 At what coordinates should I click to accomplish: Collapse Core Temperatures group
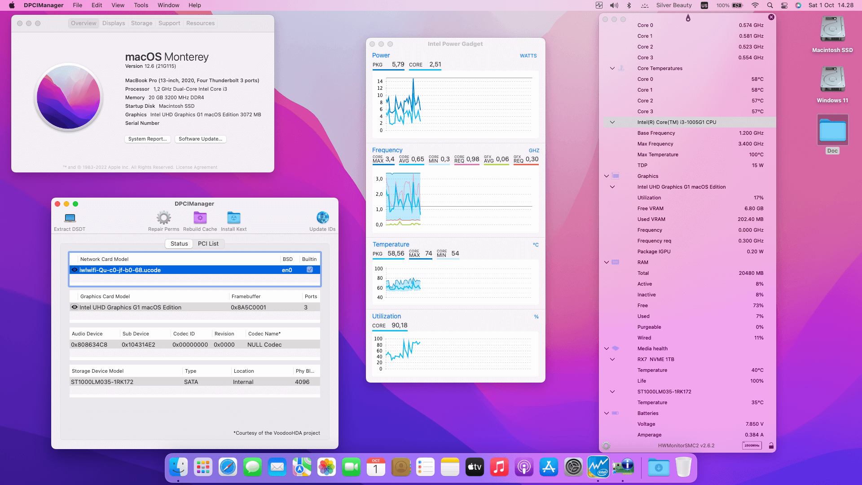coord(612,68)
